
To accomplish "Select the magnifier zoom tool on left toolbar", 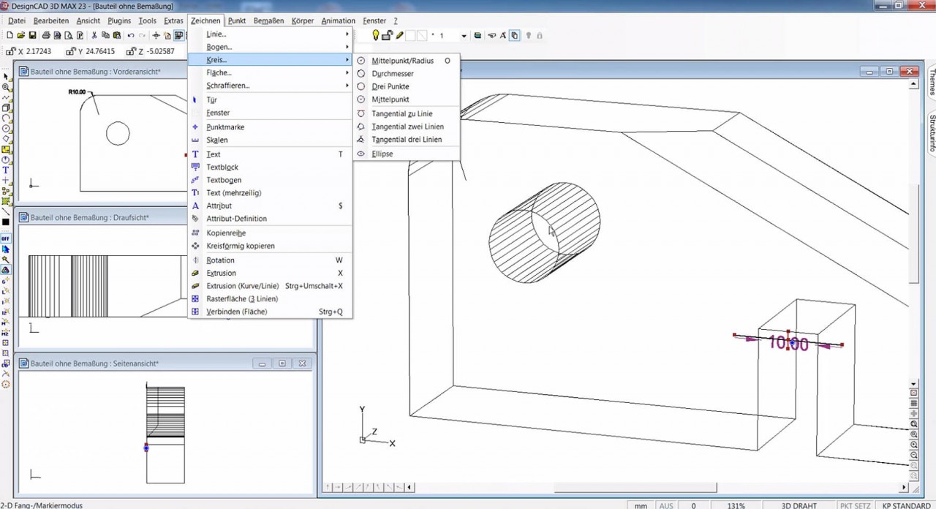I will [6, 86].
